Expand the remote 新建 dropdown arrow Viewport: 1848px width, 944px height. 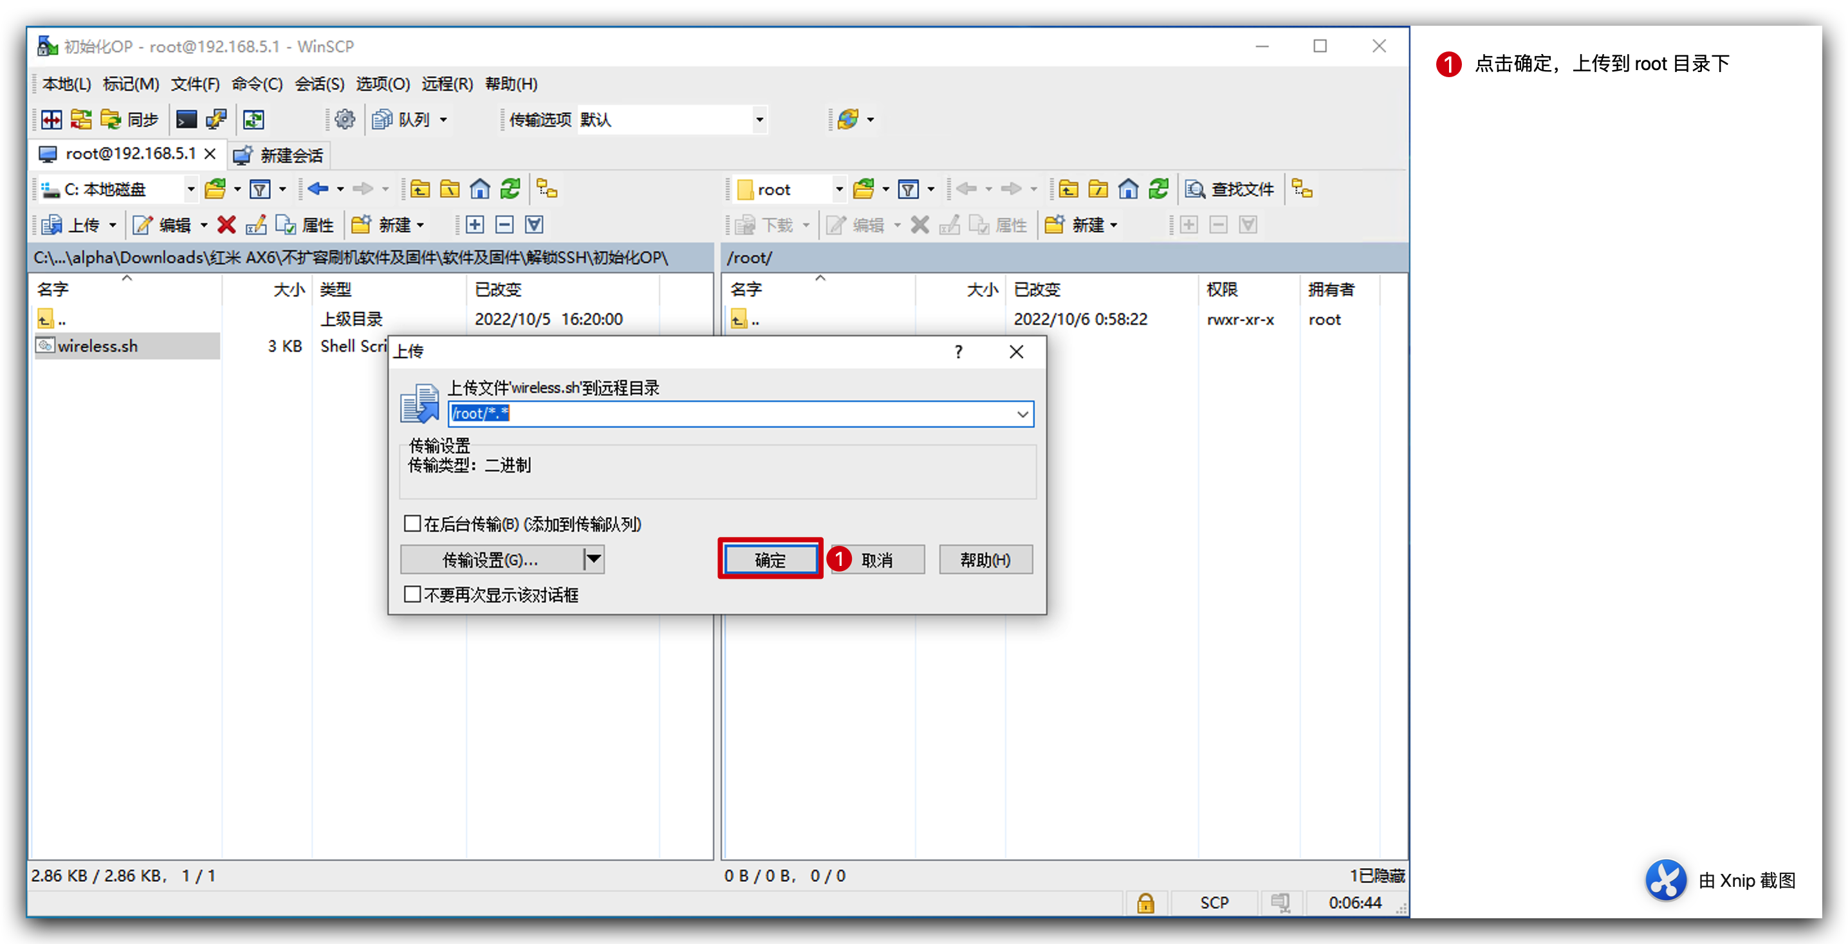(x=1114, y=225)
